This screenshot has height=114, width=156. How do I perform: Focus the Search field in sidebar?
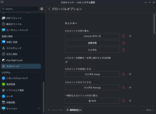[20, 9]
